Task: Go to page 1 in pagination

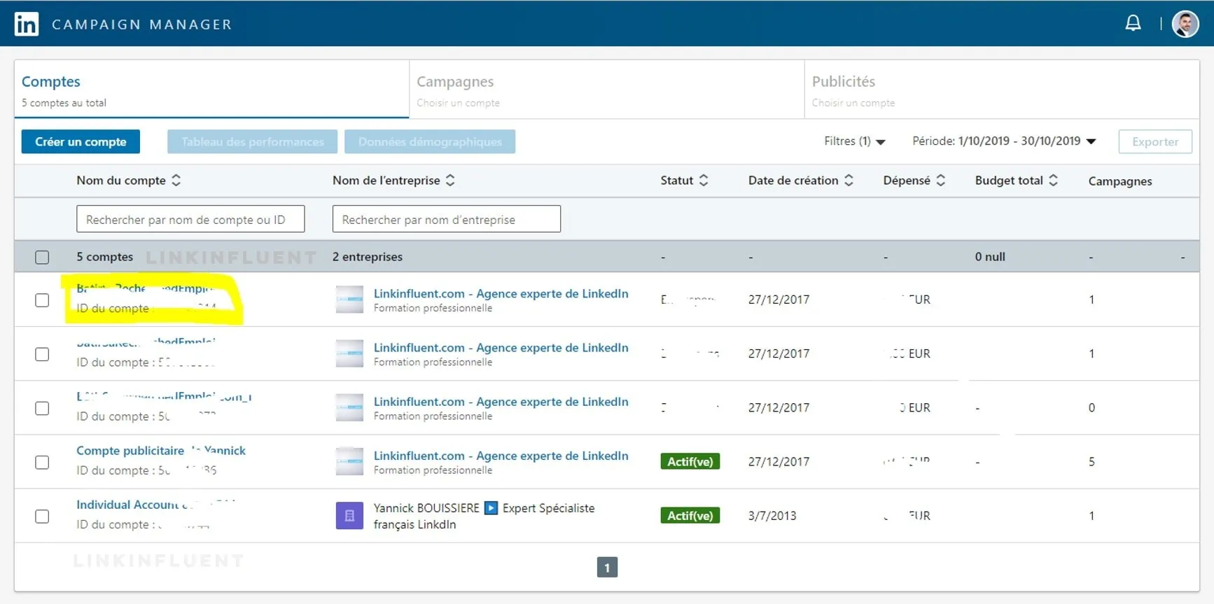Action: coord(607,568)
